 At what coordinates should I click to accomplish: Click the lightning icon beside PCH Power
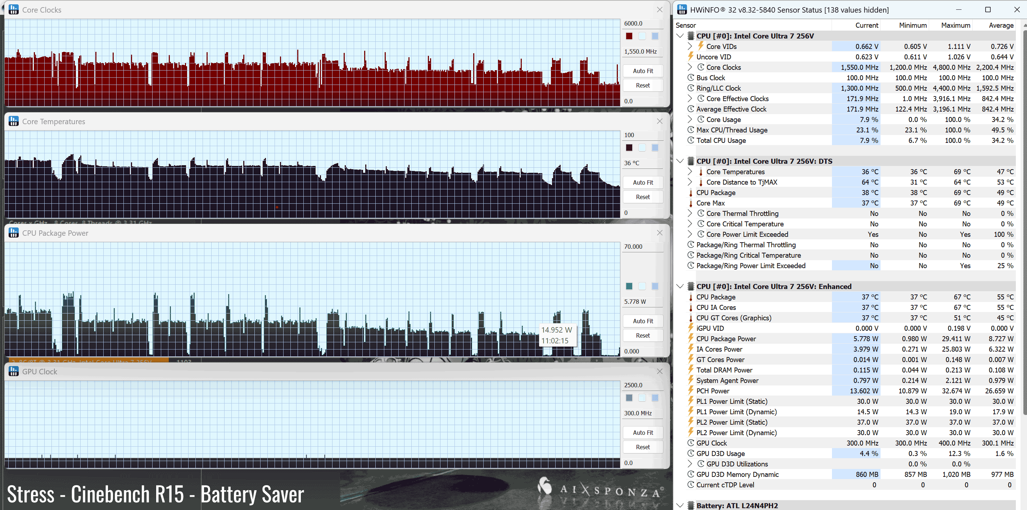point(691,391)
